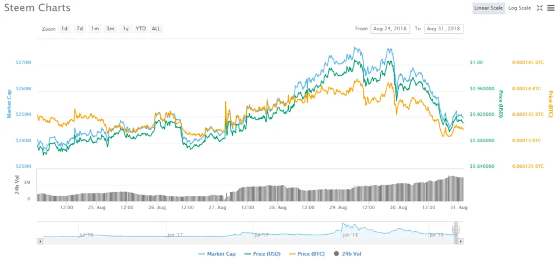Click the 0.000145 BTC axis label

point(528,62)
